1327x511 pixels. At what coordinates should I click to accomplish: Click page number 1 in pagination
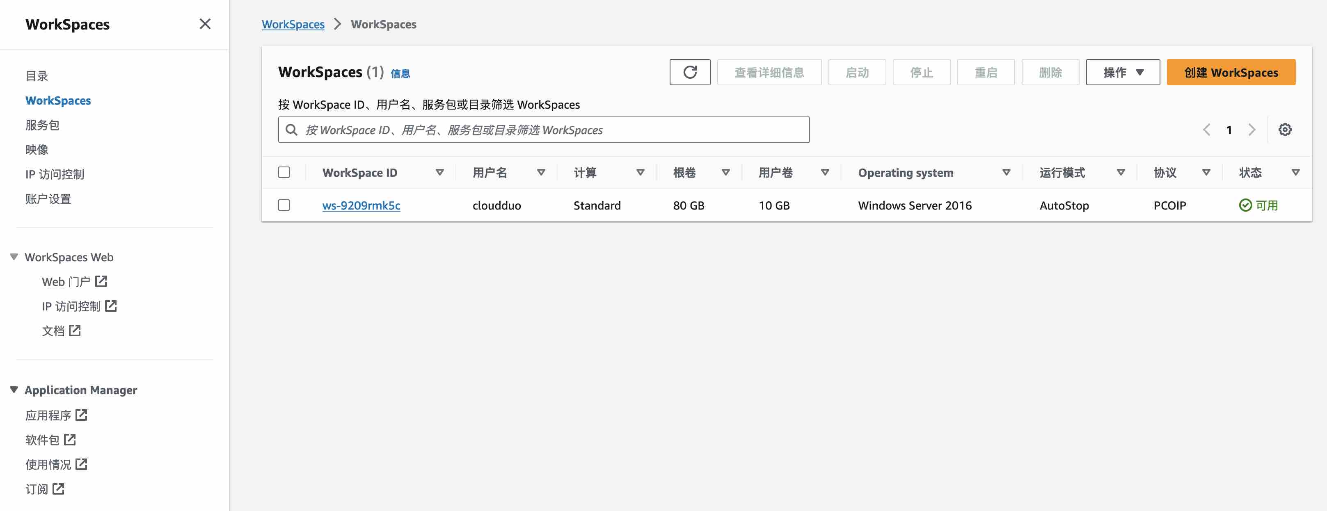pyautogui.click(x=1229, y=130)
